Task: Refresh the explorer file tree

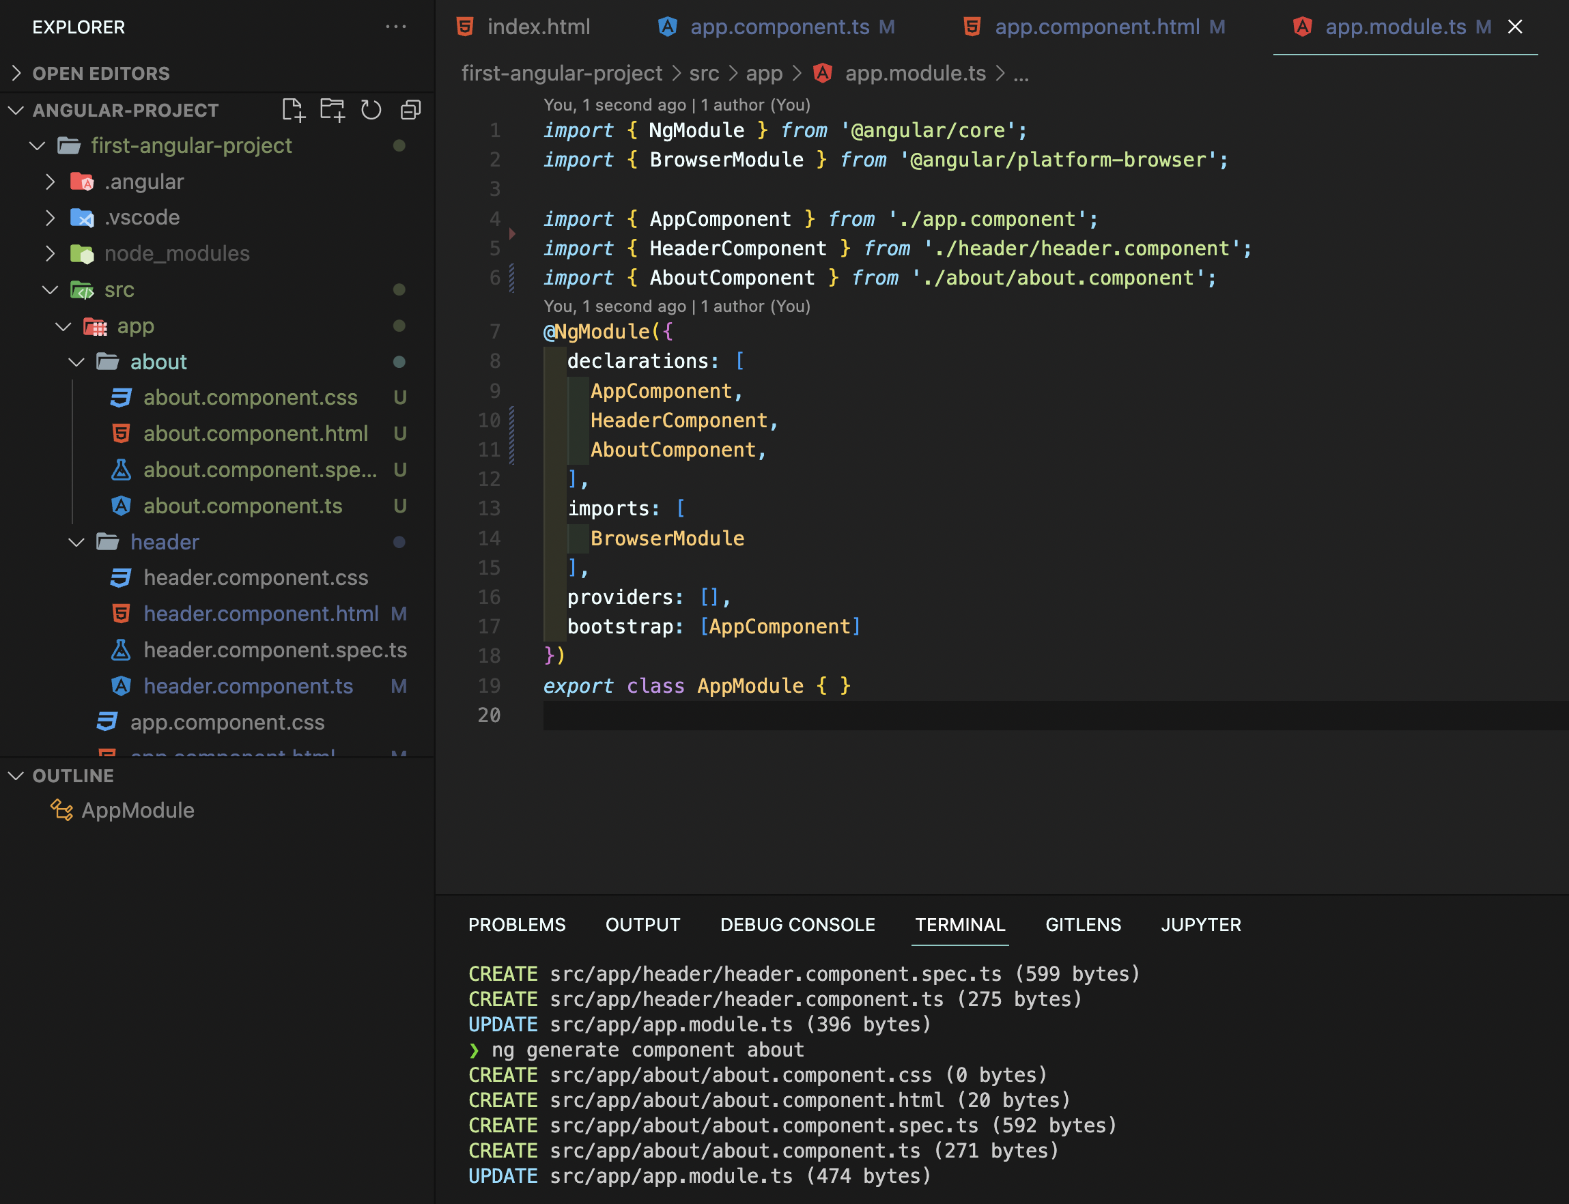Action: 371,110
